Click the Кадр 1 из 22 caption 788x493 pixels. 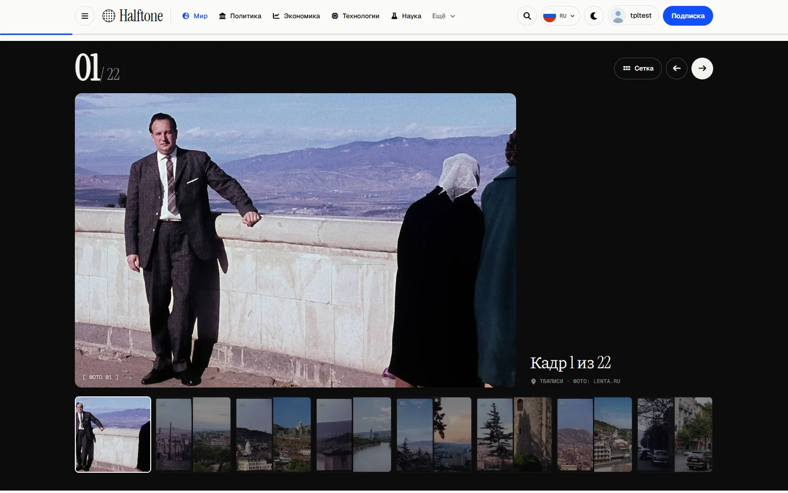click(x=570, y=363)
